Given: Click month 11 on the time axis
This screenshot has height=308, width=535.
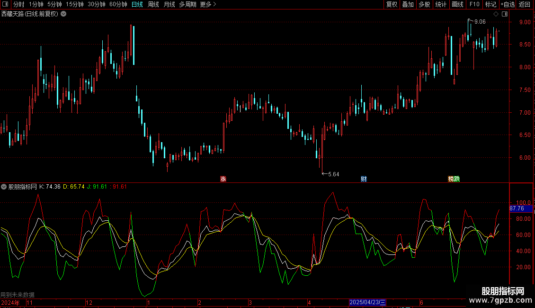Looking at the screenshot, I should (30, 302).
